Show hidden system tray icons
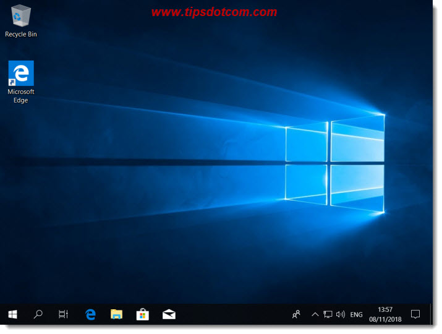Image resolution: width=442 pixels, height=334 pixels. [x=315, y=314]
